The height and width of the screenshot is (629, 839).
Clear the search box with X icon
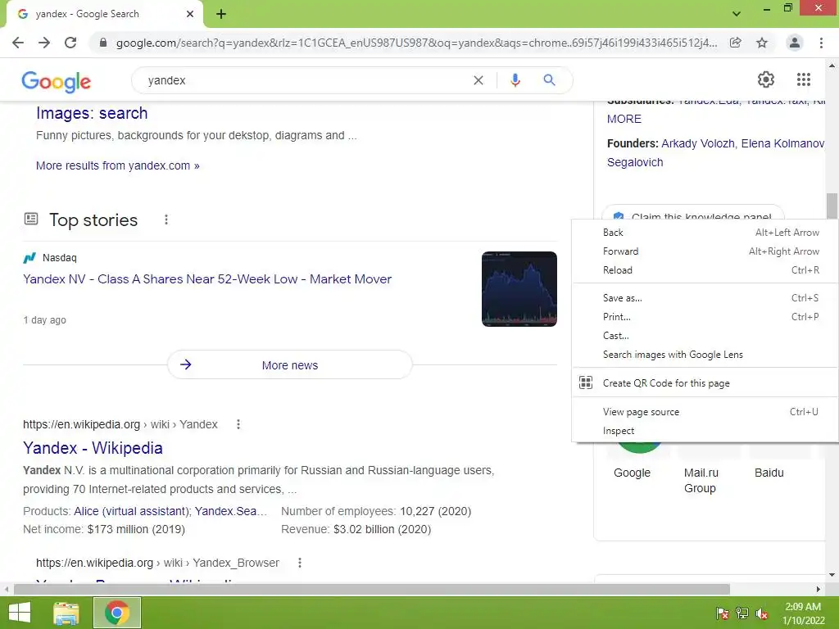point(478,80)
